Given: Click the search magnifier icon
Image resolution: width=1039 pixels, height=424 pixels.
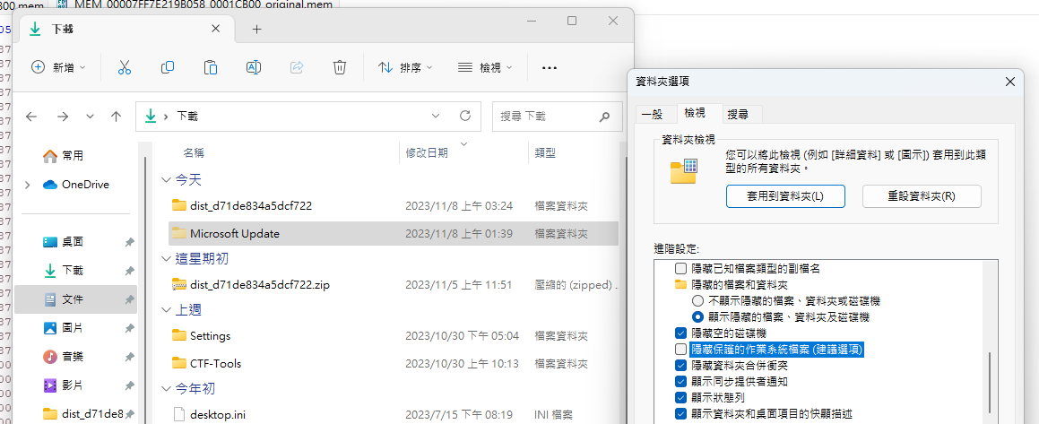Looking at the screenshot, I should point(603,117).
